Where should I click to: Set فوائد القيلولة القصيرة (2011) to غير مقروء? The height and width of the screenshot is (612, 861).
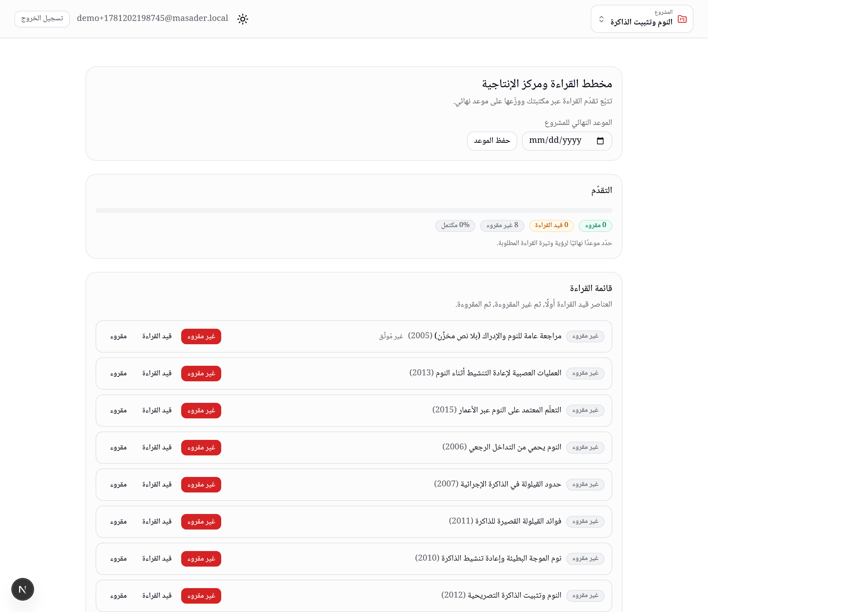(x=201, y=521)
